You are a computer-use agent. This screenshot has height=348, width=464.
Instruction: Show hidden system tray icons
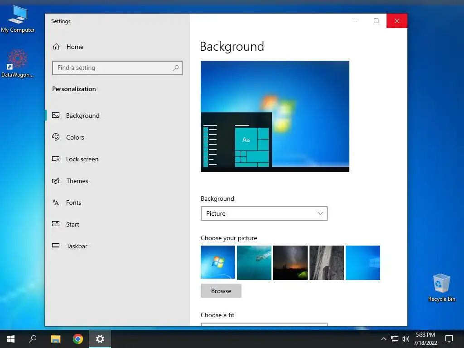click(383, 339)
